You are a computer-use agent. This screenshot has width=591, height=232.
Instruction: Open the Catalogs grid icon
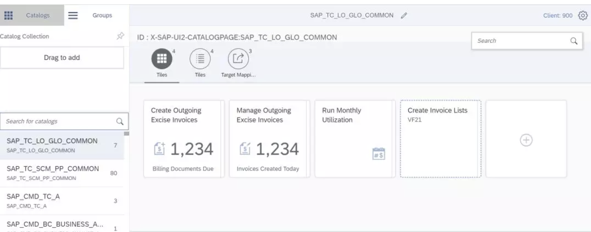(x=8, y=15)
